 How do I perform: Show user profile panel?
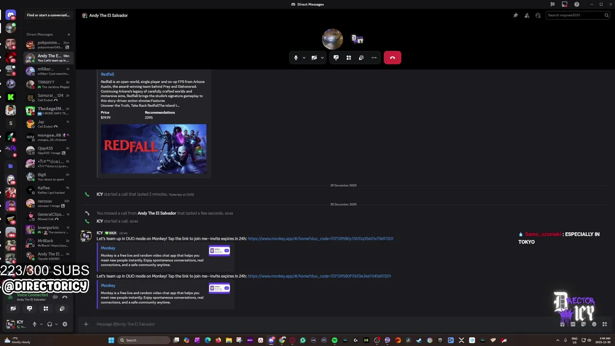pos(538,15)
